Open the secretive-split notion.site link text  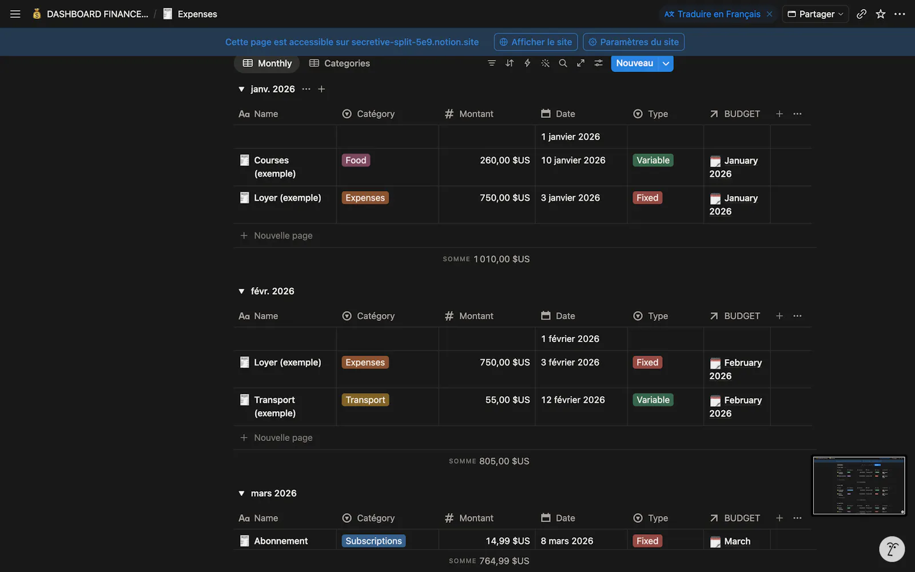tap(415, 42)
